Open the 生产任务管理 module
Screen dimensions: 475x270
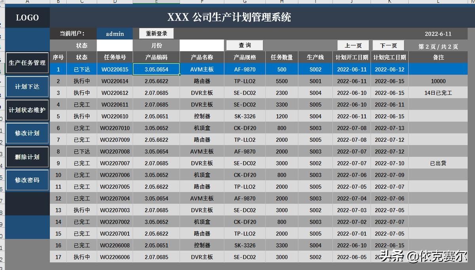[27, 63]
